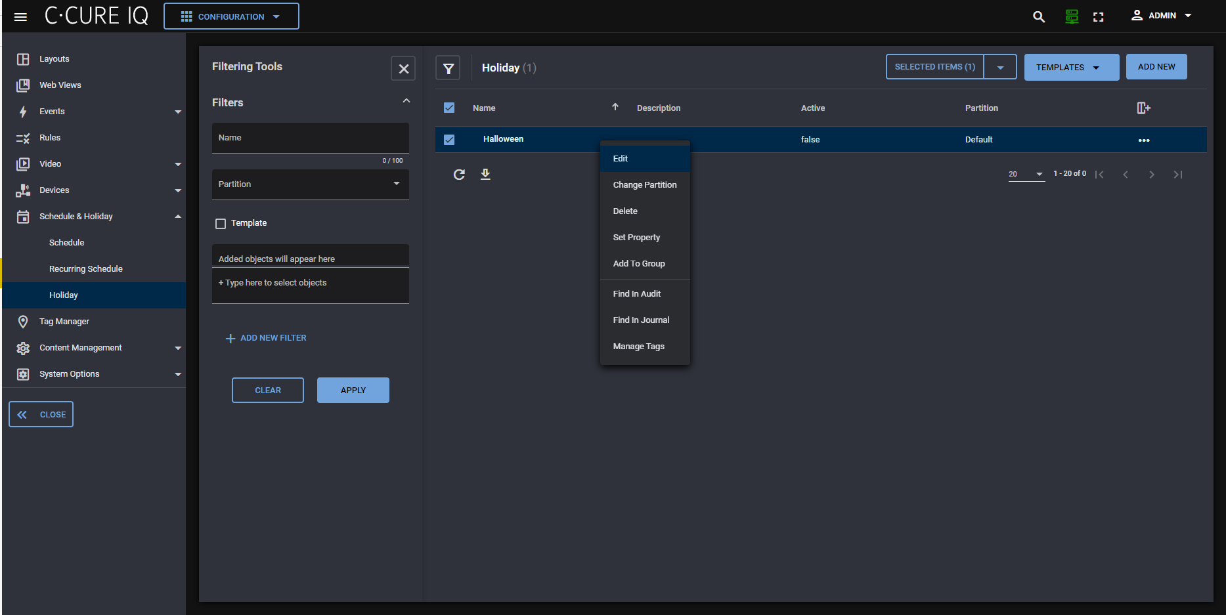This screenshot has height=615, width=1226.
Task: Click the export download icon
Action: point(485,175)
